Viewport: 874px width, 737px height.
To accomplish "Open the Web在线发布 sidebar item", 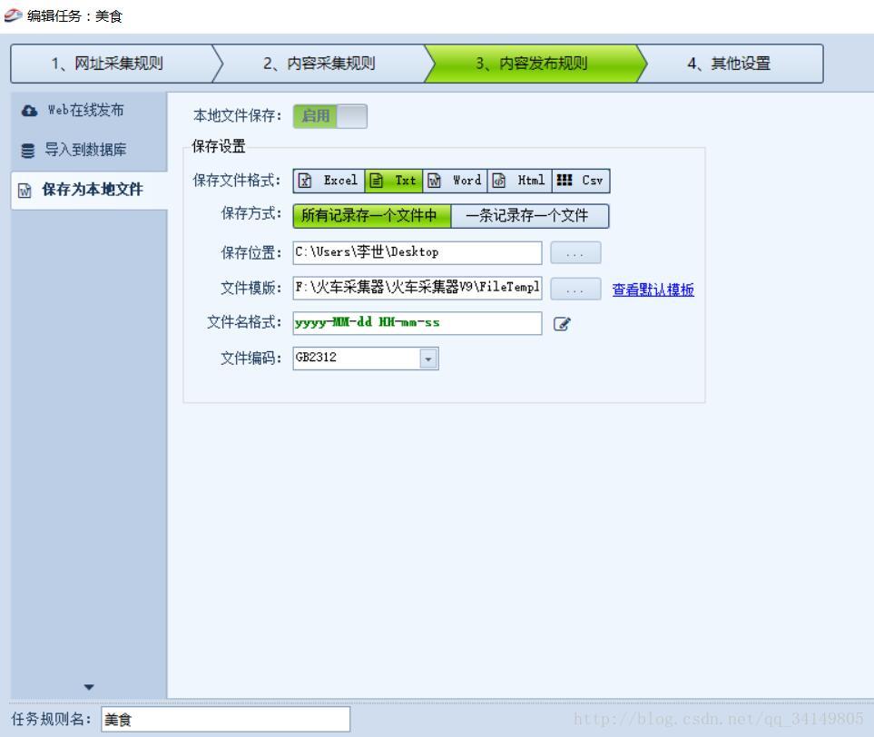I will (89, 110).
